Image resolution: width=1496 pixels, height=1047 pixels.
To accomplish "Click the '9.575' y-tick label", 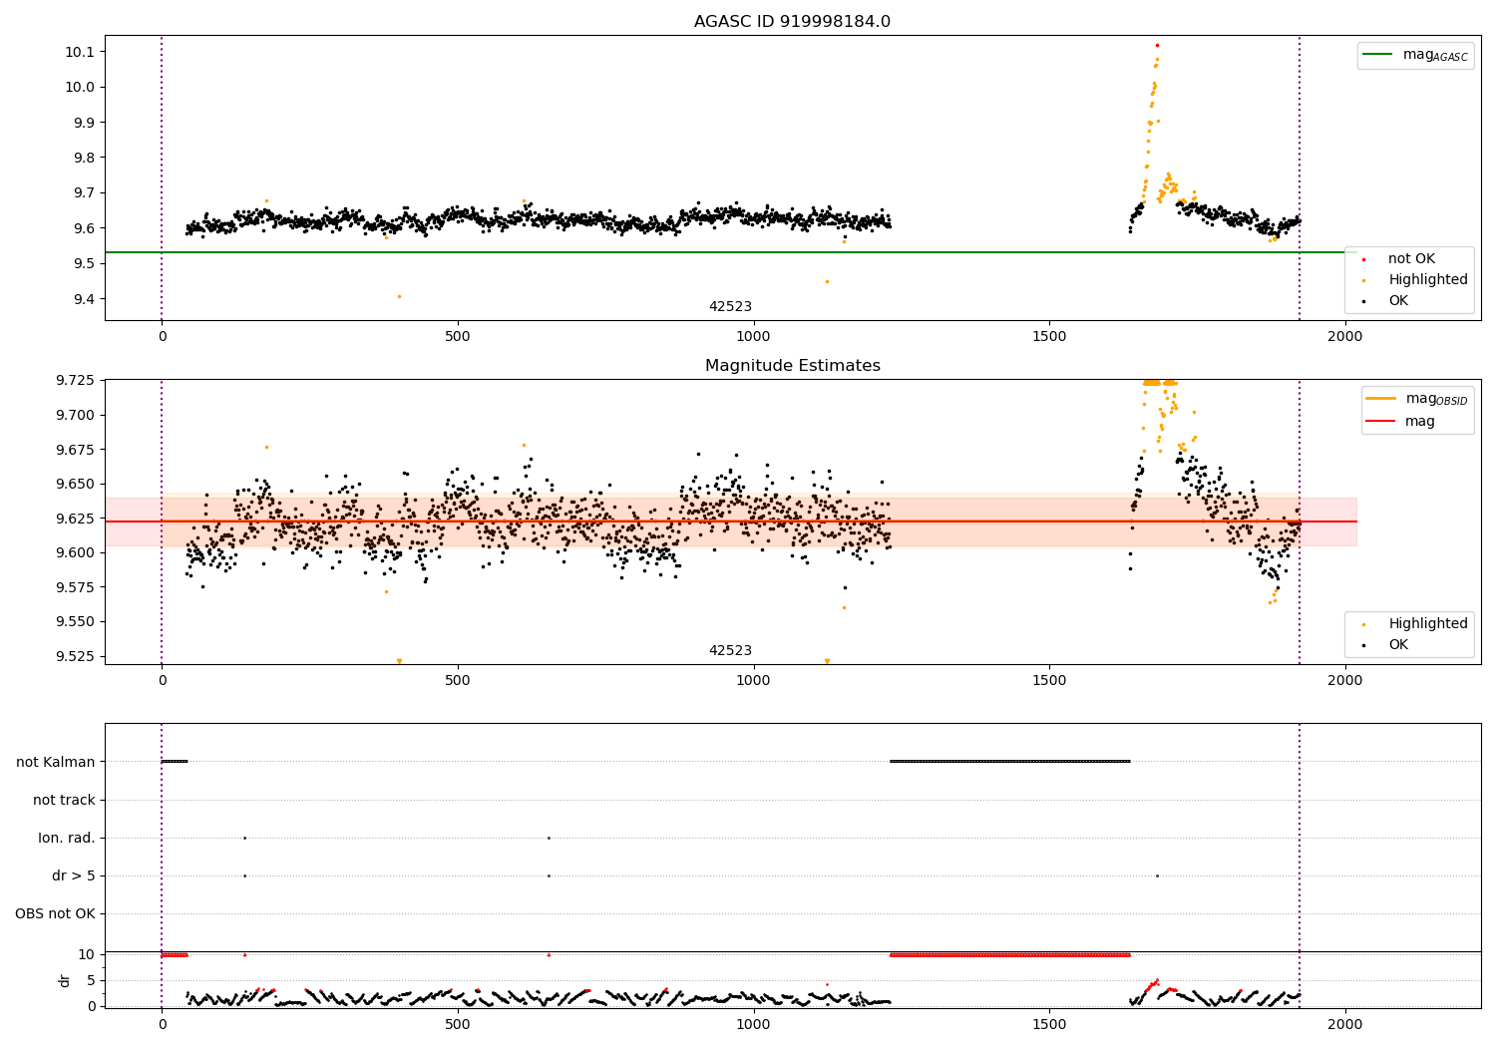I will pyautogui.click(x=76, y=587).
